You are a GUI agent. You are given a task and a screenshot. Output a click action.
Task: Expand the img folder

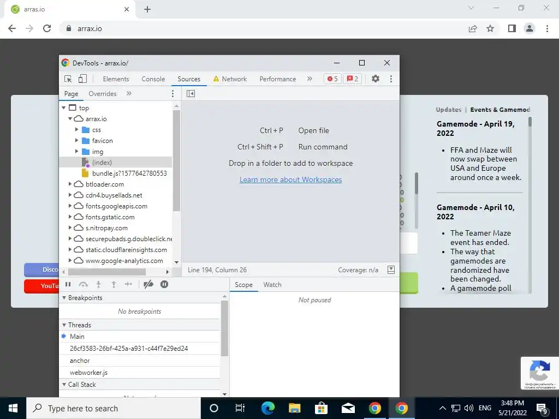pyautogui.click(x=76, y=152)
